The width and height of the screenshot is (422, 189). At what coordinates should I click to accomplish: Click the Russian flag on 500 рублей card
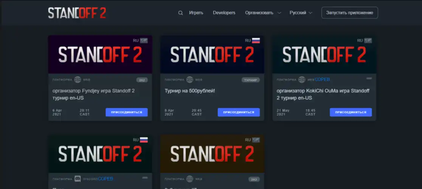(x=256, y=40)
